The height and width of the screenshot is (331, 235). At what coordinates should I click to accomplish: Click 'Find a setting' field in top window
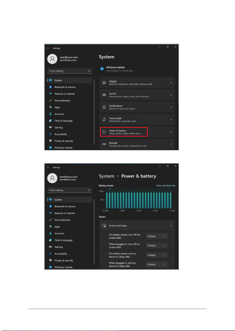[x=70, y=71]
